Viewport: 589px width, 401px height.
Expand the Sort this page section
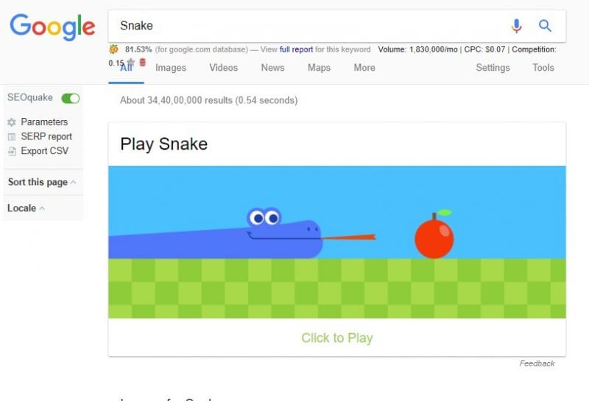(42, 182)
